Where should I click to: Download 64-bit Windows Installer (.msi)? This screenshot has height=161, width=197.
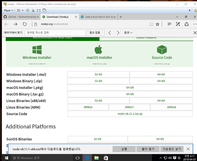pyautogui.click(x=161, y=74)
